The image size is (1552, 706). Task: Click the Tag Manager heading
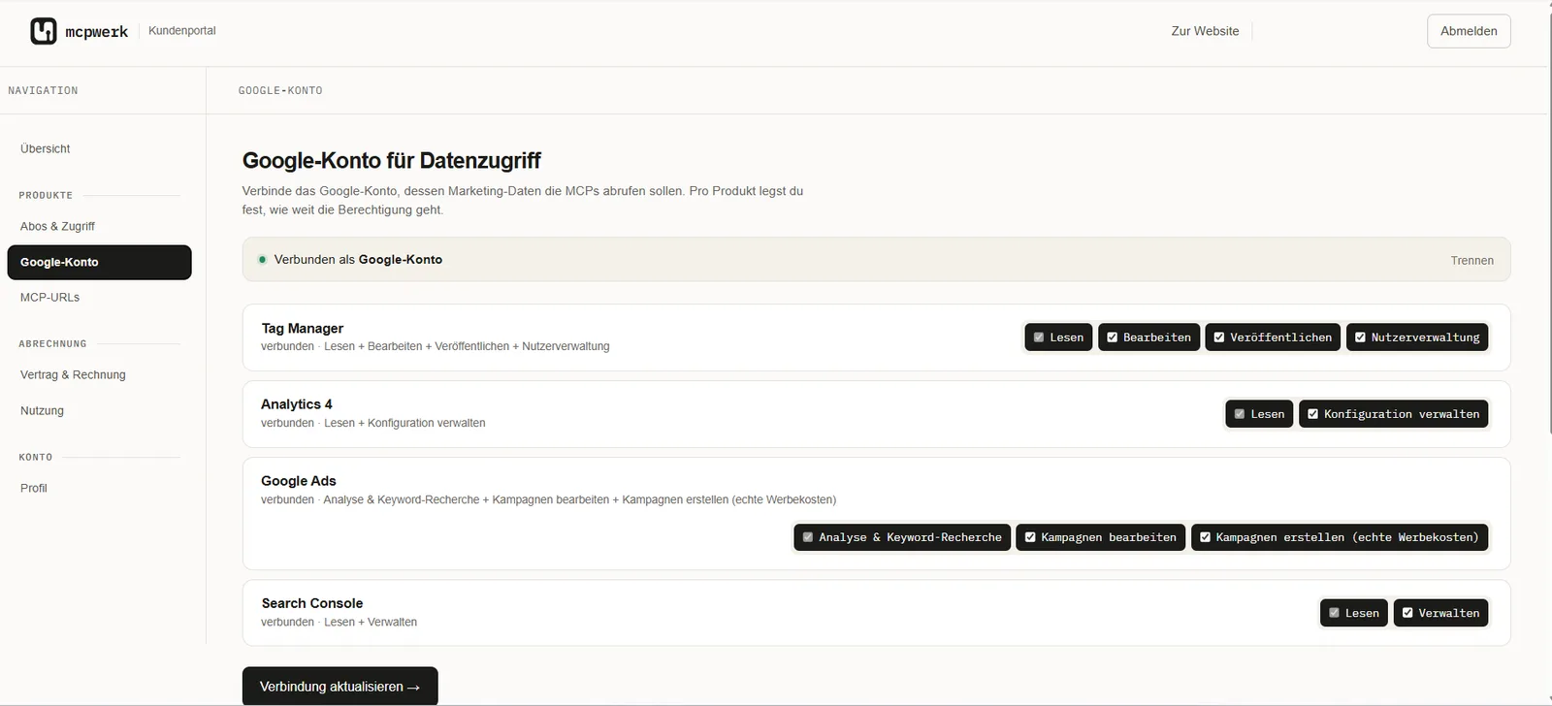[302, 329]
